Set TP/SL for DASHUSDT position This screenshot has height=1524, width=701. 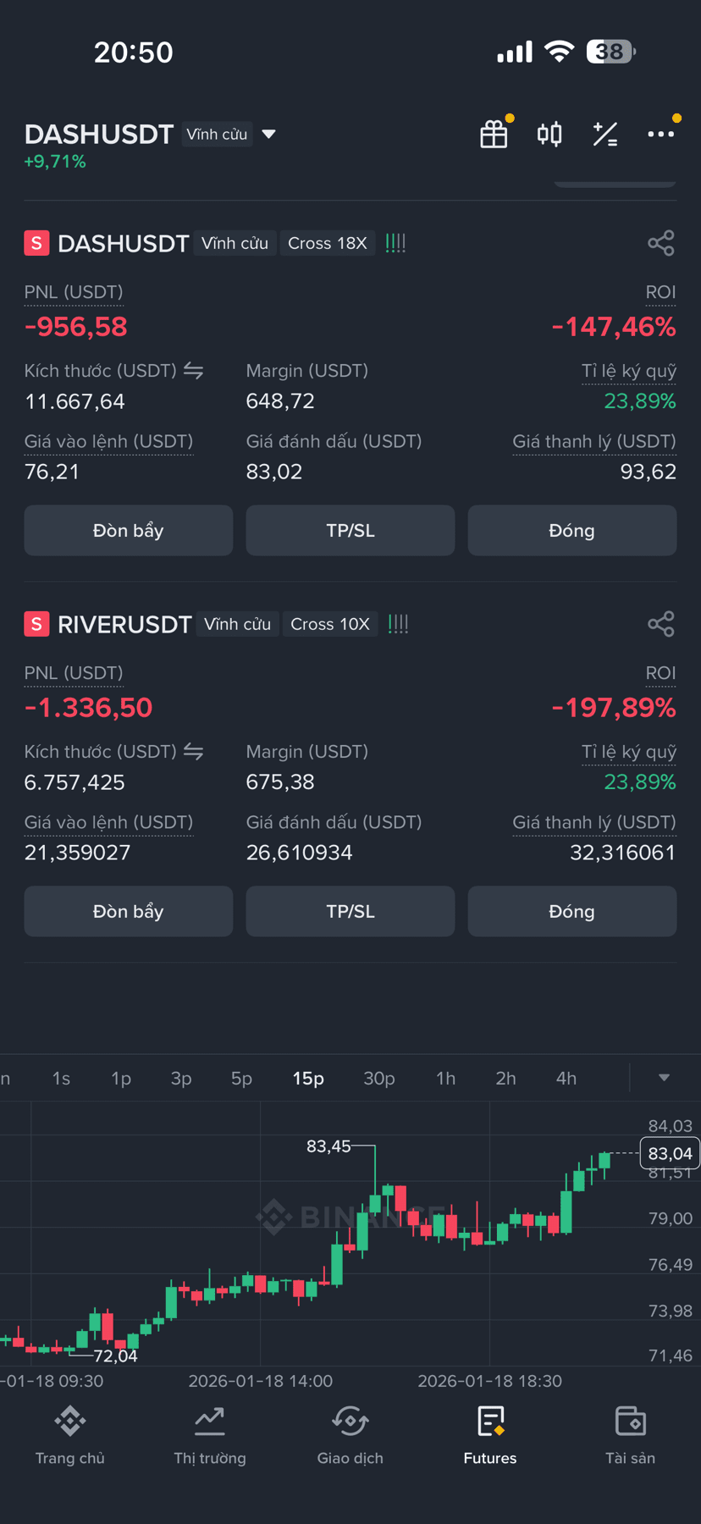click(350, 531)
